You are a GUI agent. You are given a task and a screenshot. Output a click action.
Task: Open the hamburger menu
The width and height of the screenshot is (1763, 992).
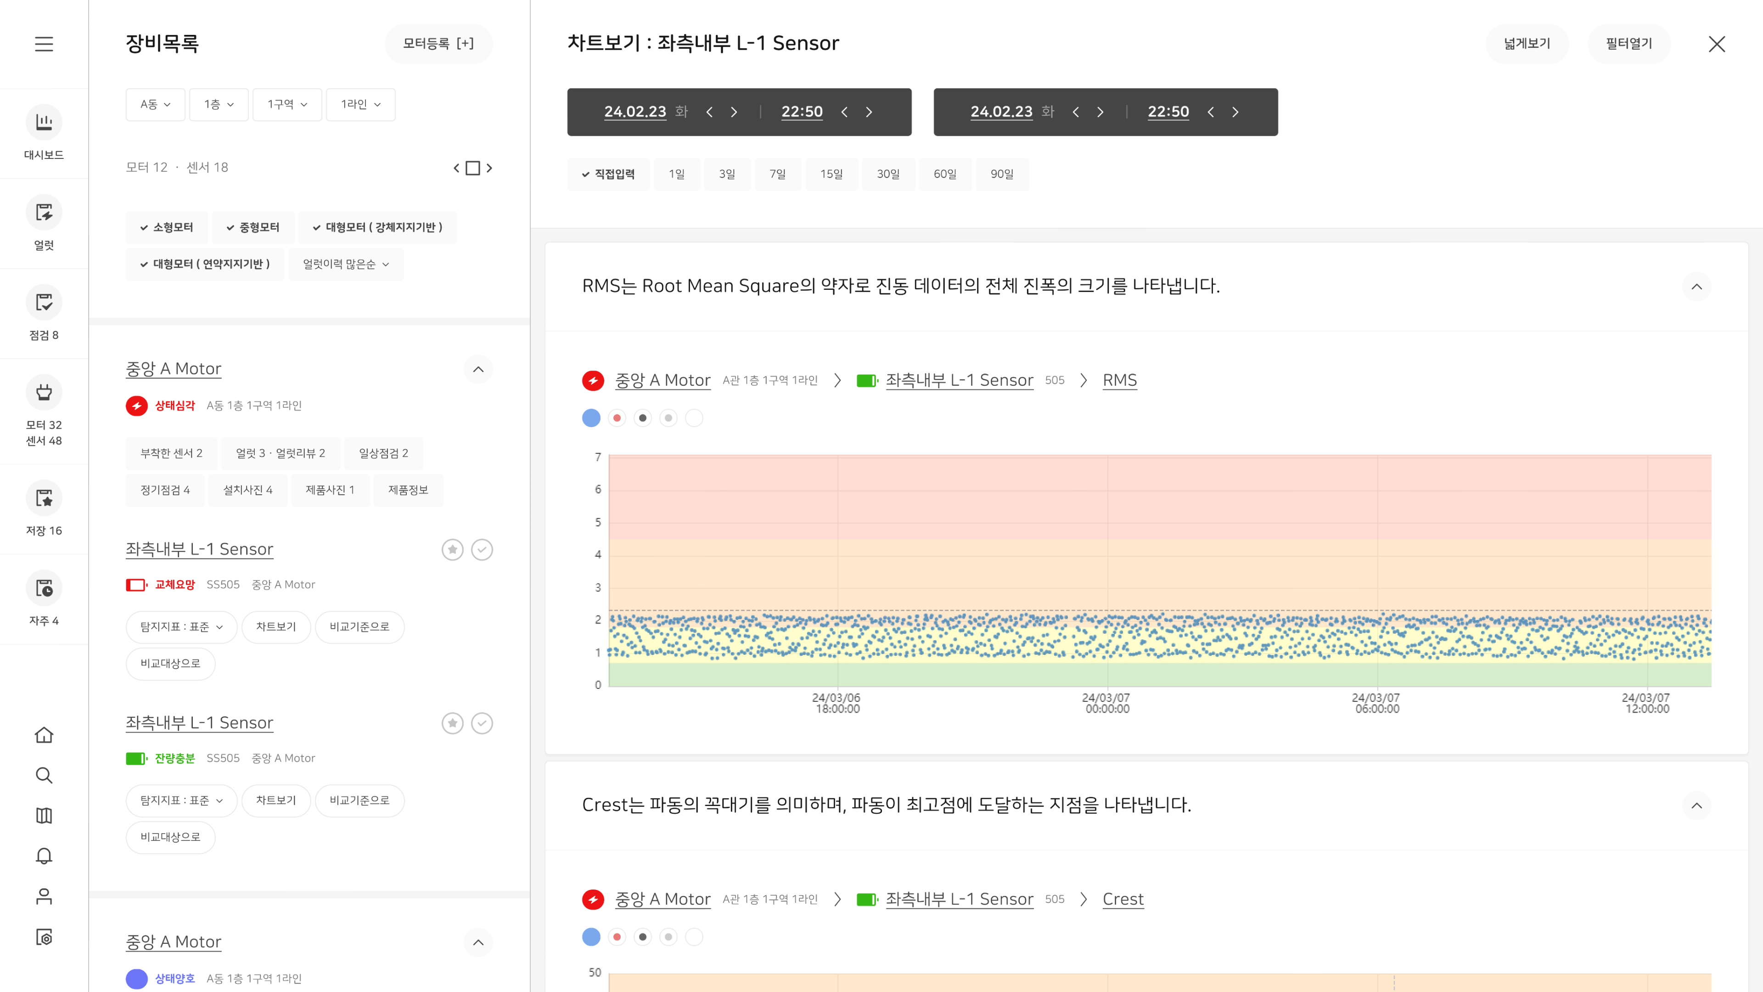coord(44,44)
